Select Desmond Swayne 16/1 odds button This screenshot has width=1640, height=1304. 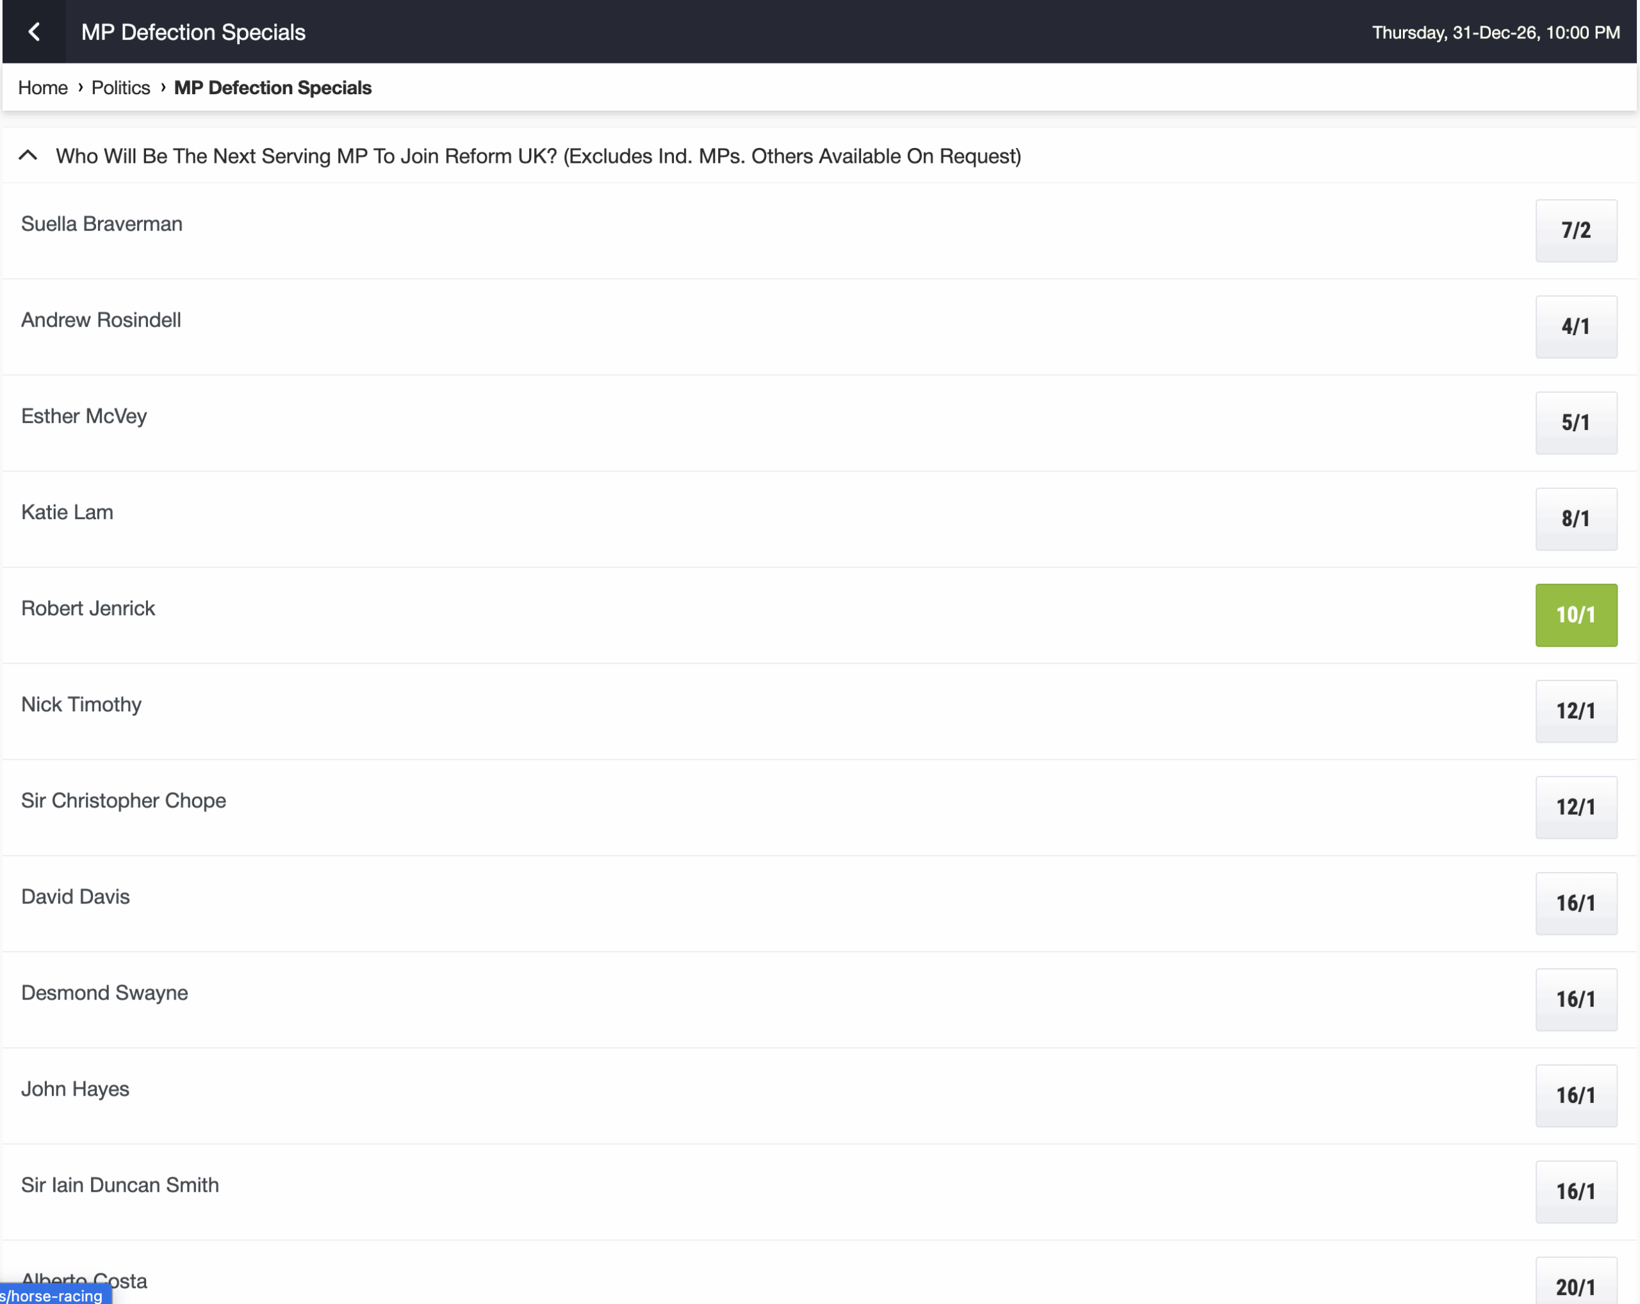(1575, 1000)
